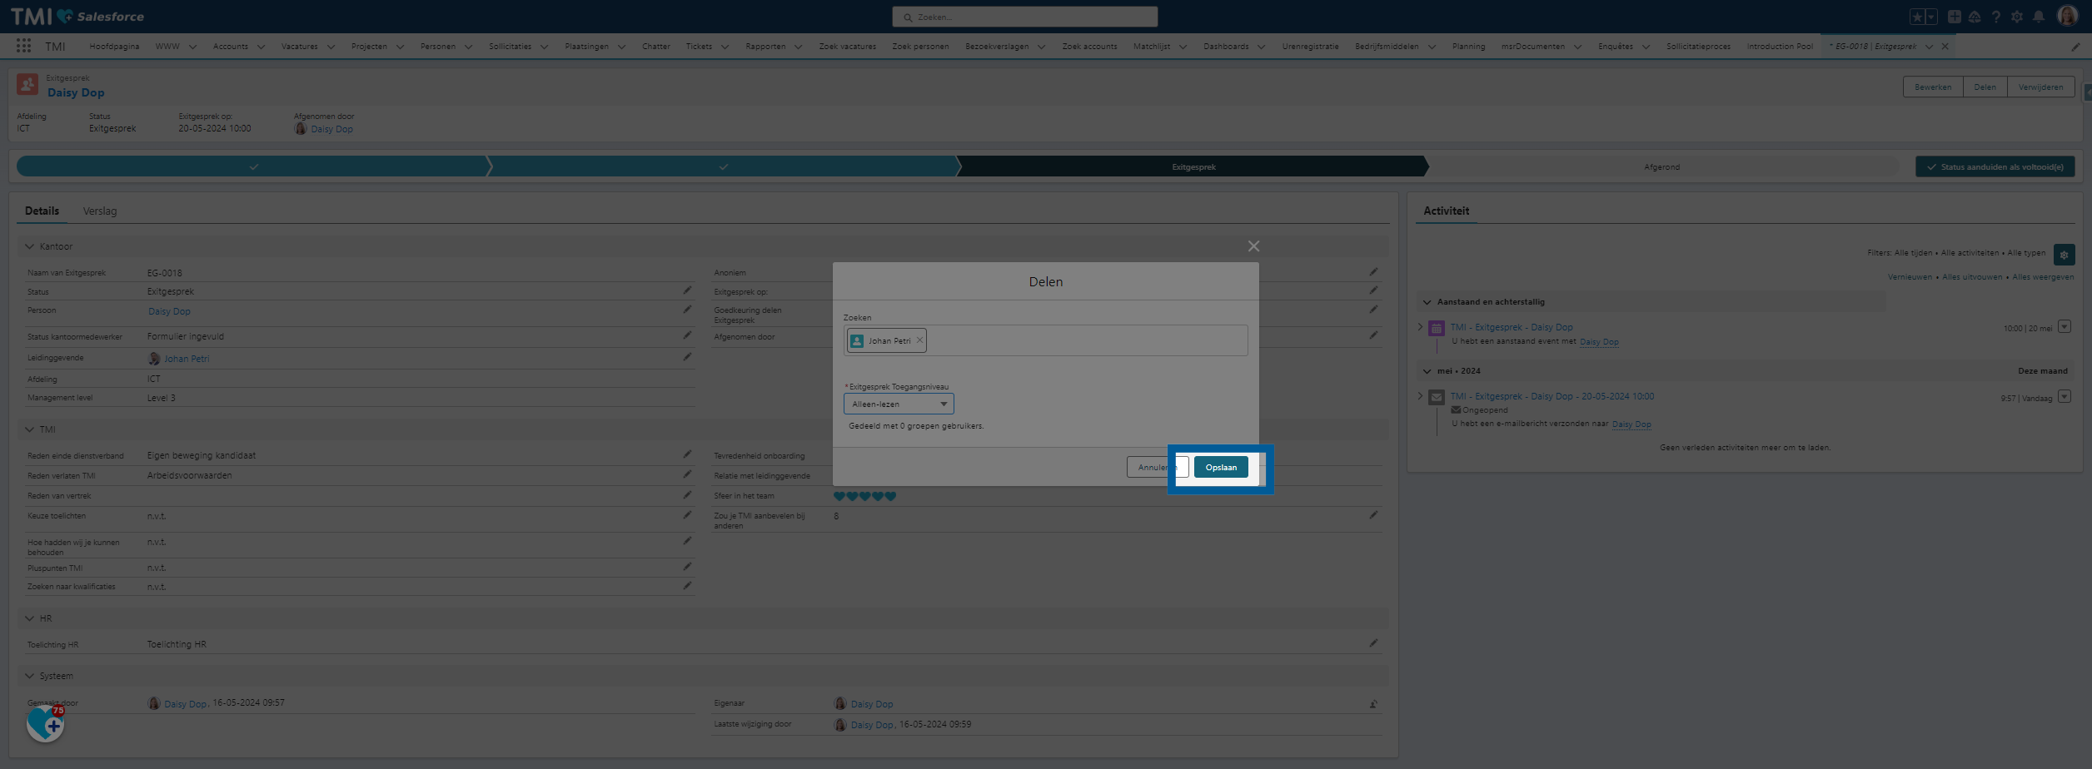Open the App Launcher grid icon
Viewport: 2092px width, 769px height.
(23, 47)
